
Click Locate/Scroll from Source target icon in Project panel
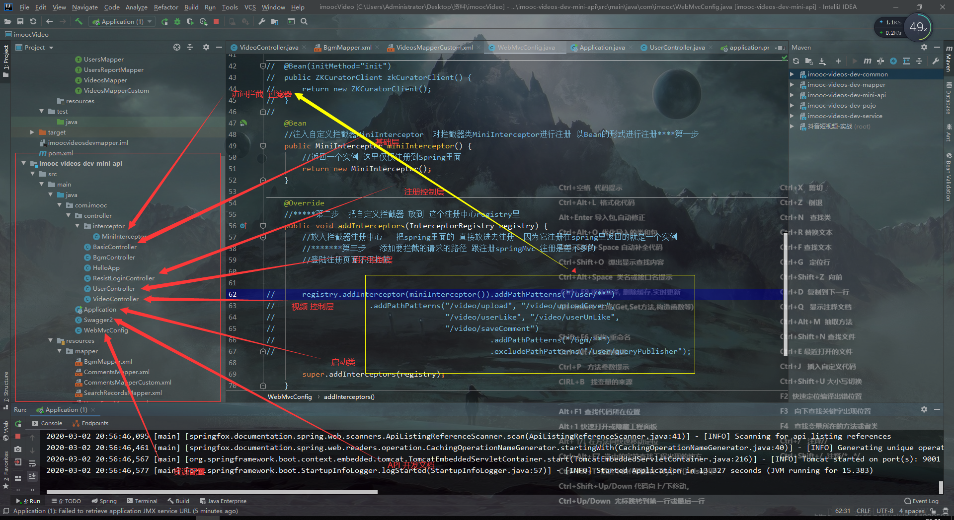pyautogui.click(x=177, y=47)
